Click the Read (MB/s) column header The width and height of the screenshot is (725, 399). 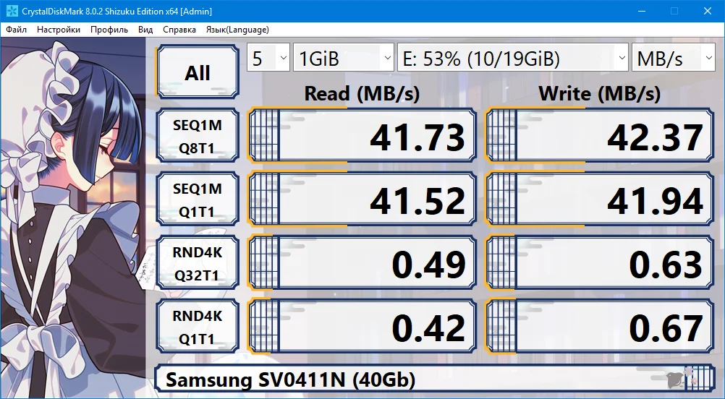click(362, 94)
